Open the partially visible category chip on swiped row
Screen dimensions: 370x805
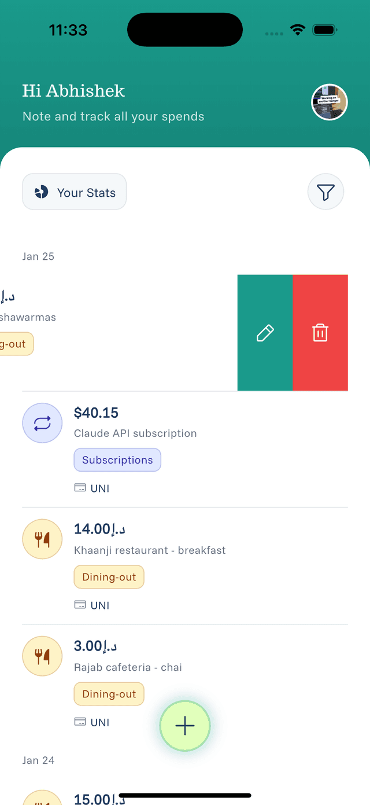coord(13,343)
